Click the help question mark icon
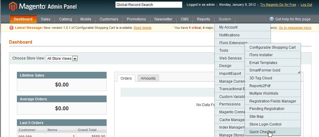Viewport: 319px width, 137px height. (x=272, y=19)
